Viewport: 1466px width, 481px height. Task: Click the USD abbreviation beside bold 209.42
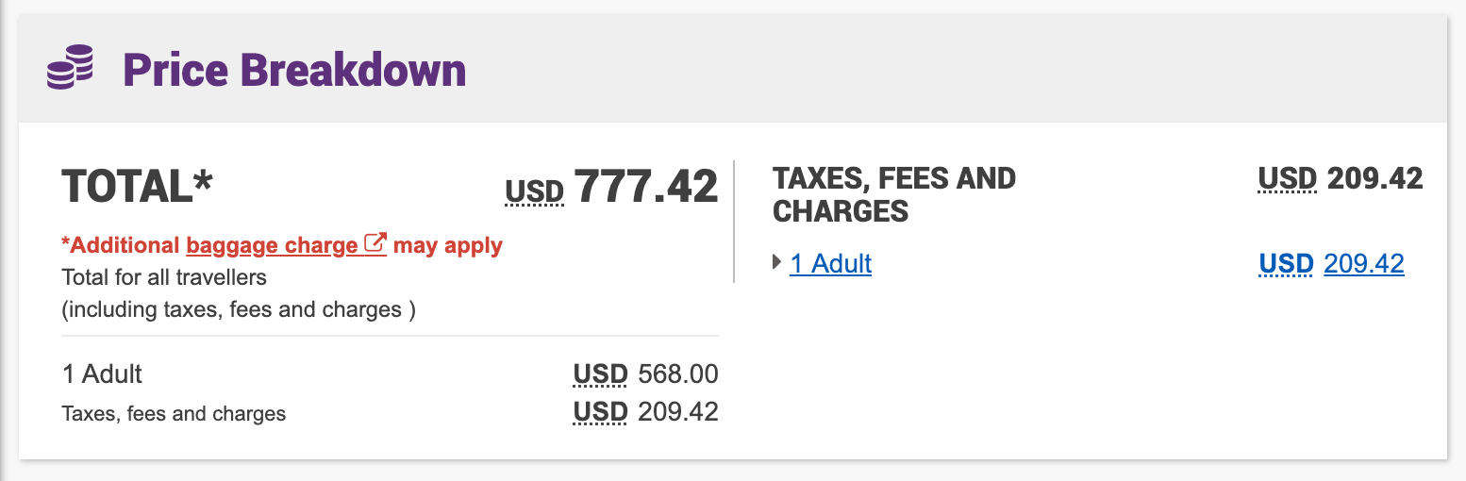pyautogui.click(x=1287, y=178)
